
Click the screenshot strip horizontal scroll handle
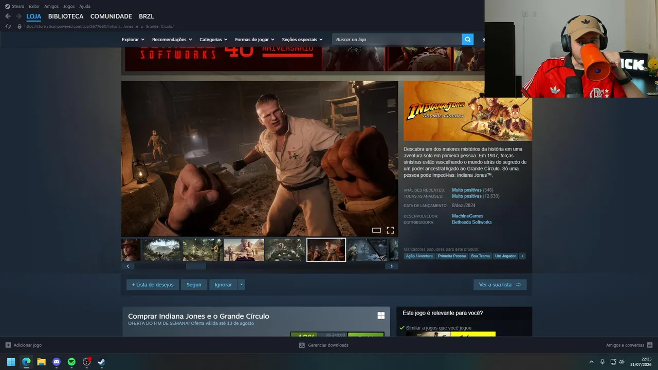point(196,266)
